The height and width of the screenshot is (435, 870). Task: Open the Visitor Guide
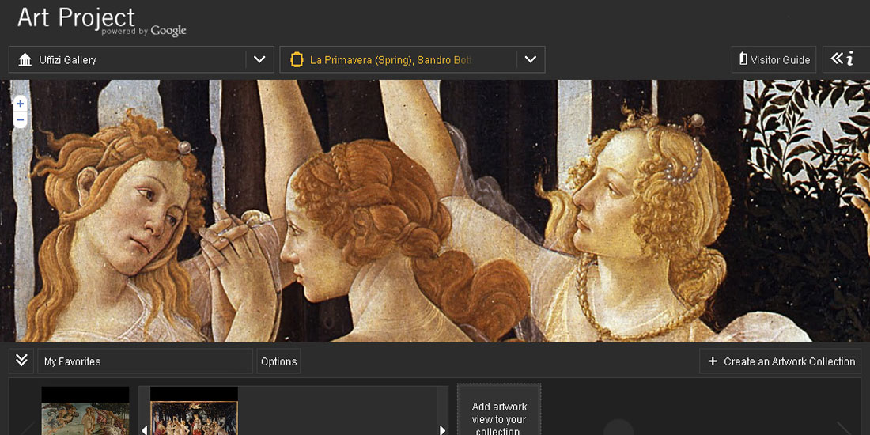coord(774,59)
